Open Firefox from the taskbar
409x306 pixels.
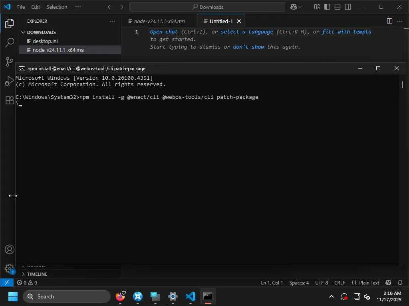coord(120,296)
